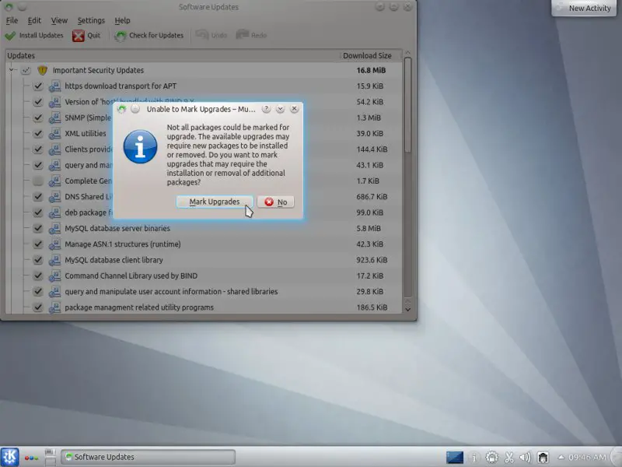Click the Redo toolbar button
The image size is (622, 467).
[251, 35]
